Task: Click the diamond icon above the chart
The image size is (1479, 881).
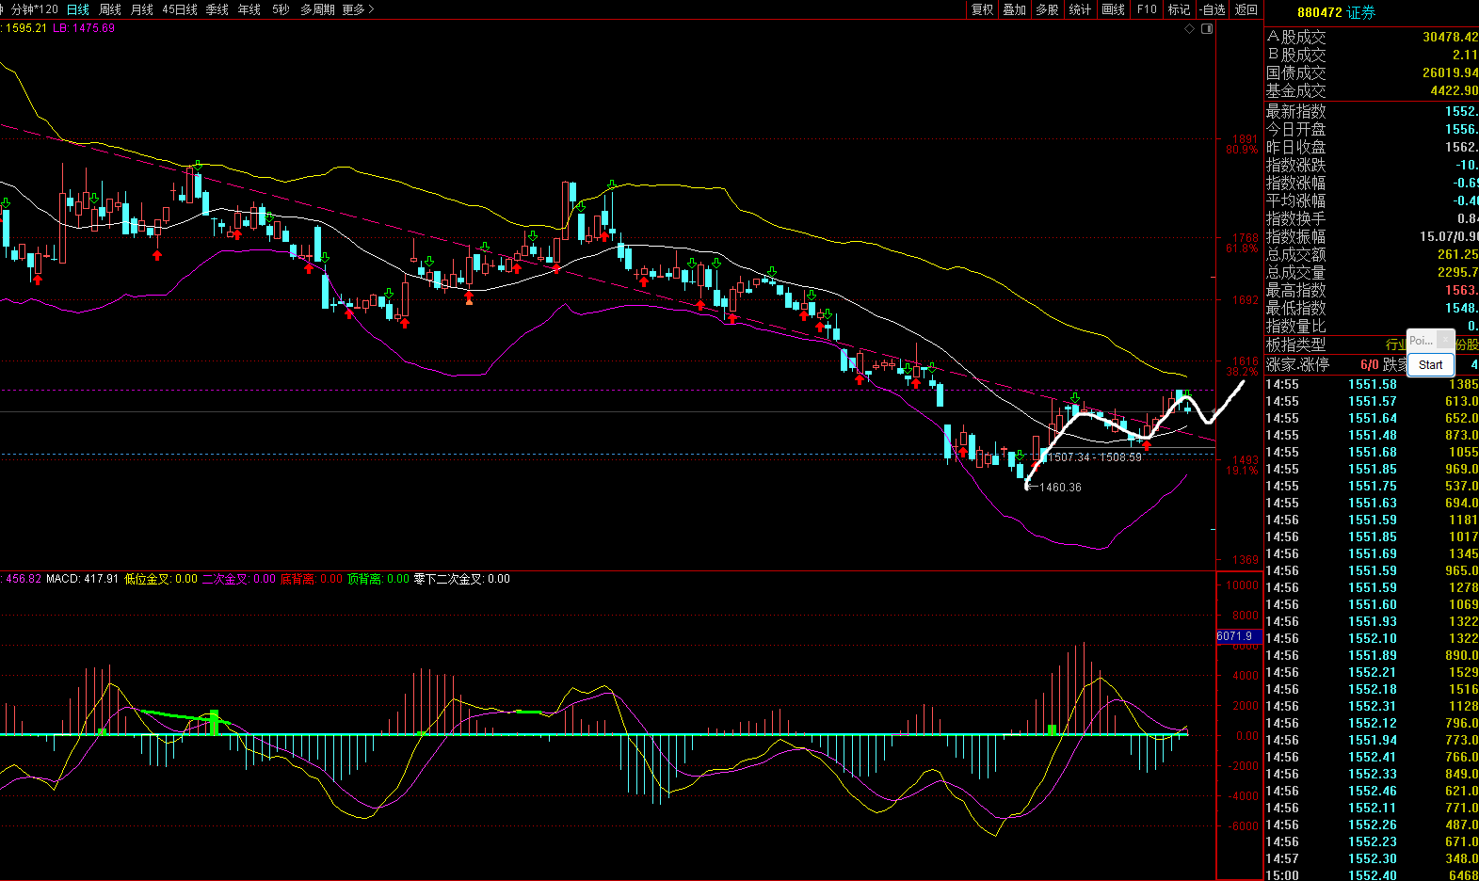Action: [x=1190, y=28]
